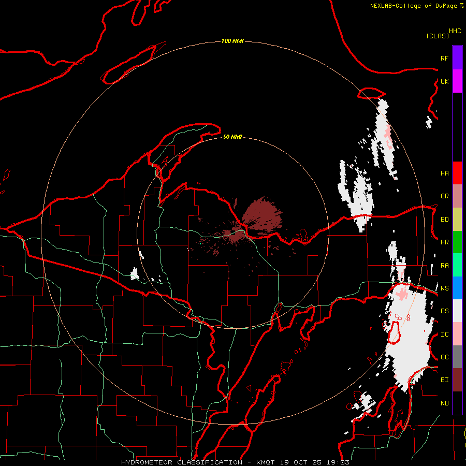The image size is (466, 466).
Task: Click the BI legend label
Action: (x=444, y=380)
